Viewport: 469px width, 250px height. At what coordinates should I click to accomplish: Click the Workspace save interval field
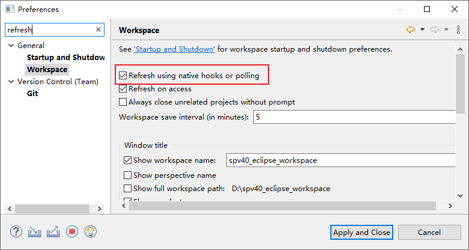(354, 117)
